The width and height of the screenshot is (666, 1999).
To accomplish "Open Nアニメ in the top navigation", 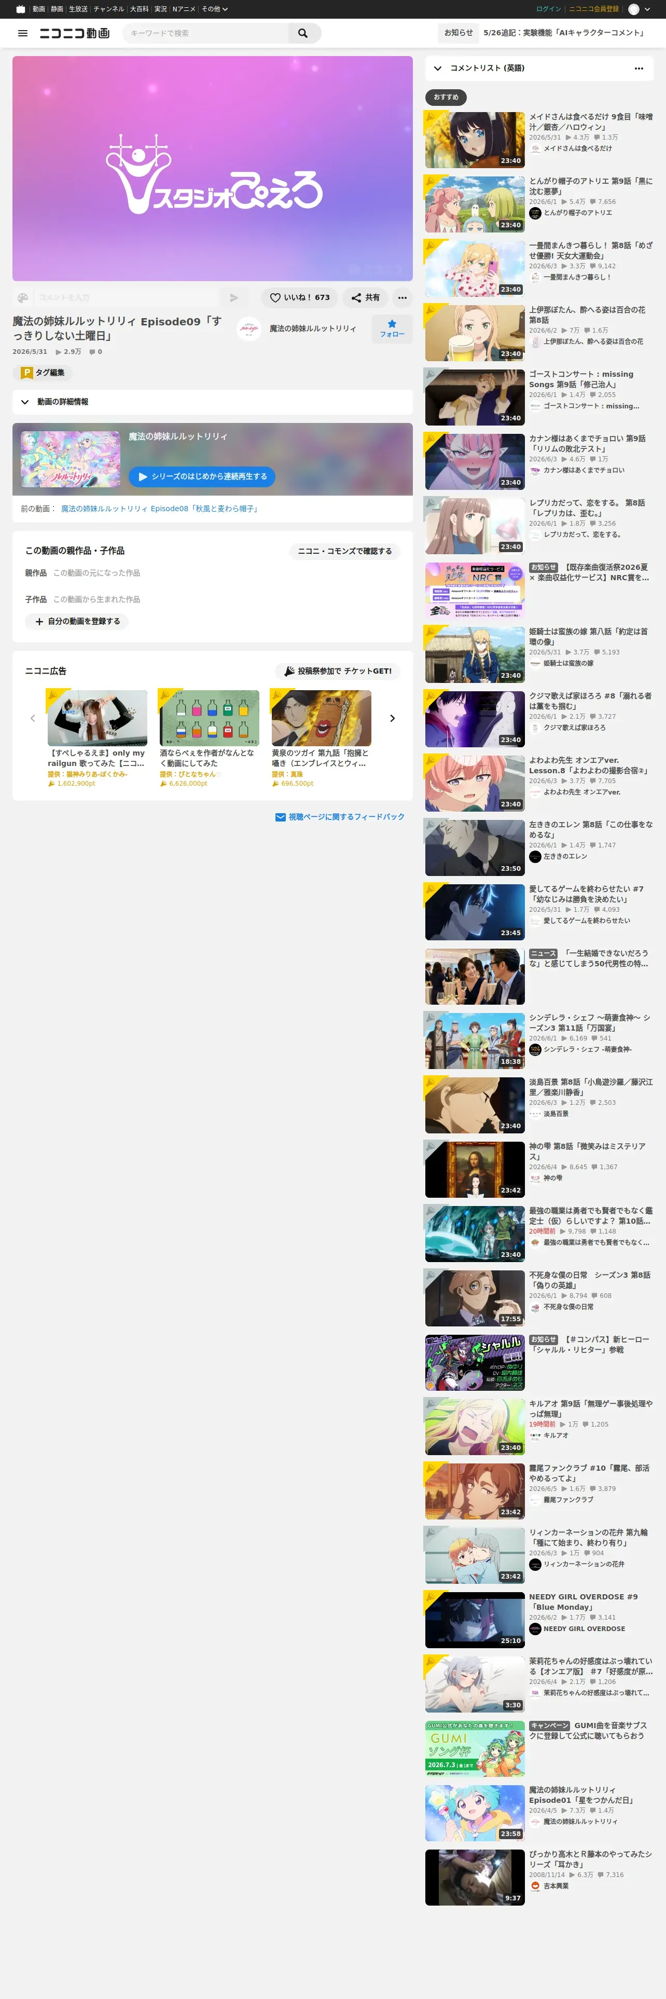I will (x=185, y=9).
